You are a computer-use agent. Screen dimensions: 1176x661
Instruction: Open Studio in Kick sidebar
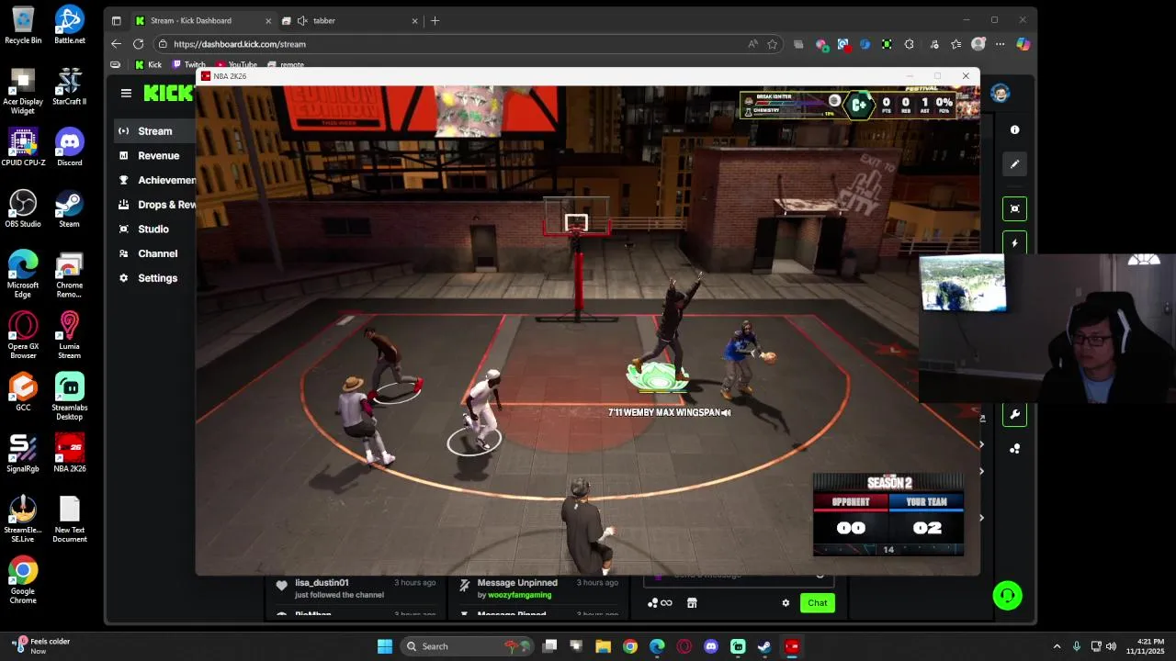[x=153, y=230]
